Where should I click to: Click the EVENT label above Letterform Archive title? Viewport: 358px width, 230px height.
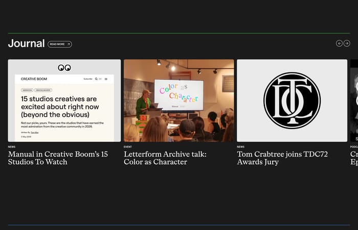coord(128,147)
